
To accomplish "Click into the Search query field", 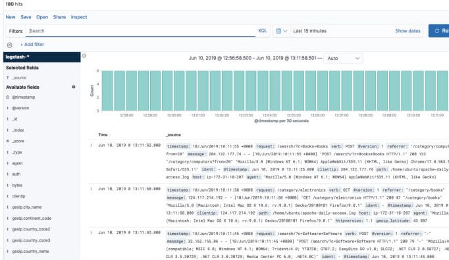I will tap(142, 31).
